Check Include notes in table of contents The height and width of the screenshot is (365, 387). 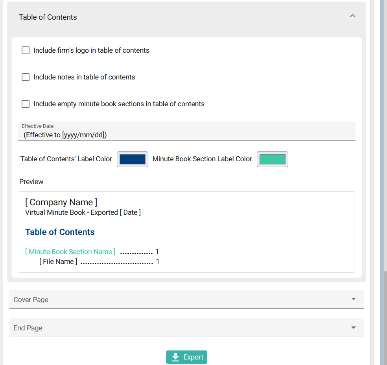tap(26, 77)
